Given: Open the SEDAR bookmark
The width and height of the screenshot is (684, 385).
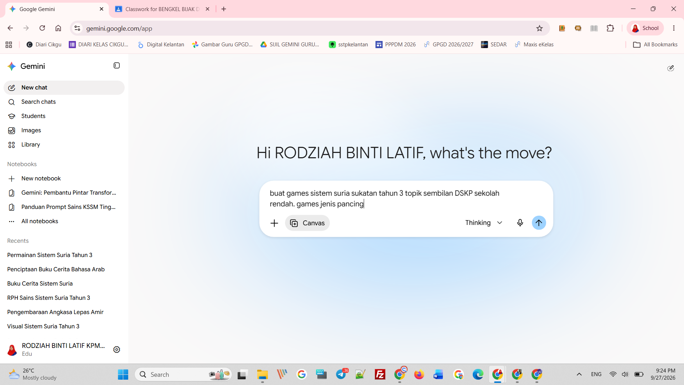Looking at the screenshot, I should point(494,45).
